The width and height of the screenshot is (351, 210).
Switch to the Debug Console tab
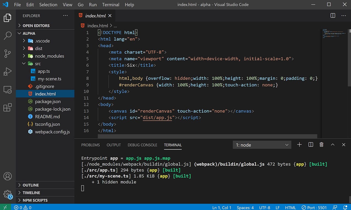(x=142, y=145)
